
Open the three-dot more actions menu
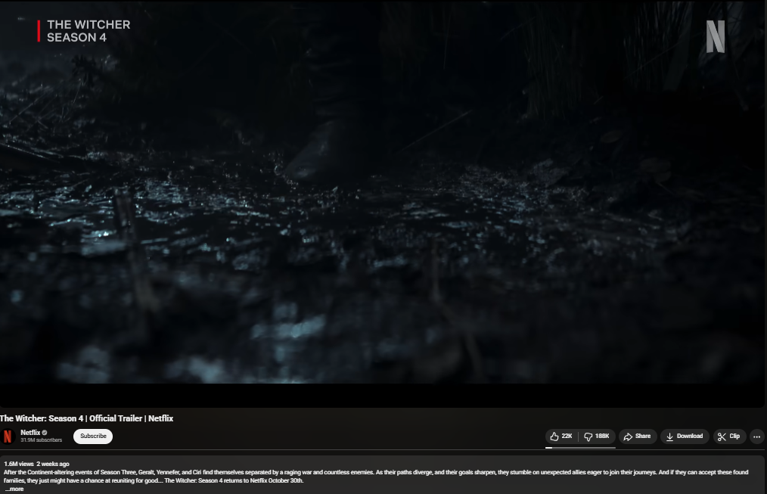point(756,437)
